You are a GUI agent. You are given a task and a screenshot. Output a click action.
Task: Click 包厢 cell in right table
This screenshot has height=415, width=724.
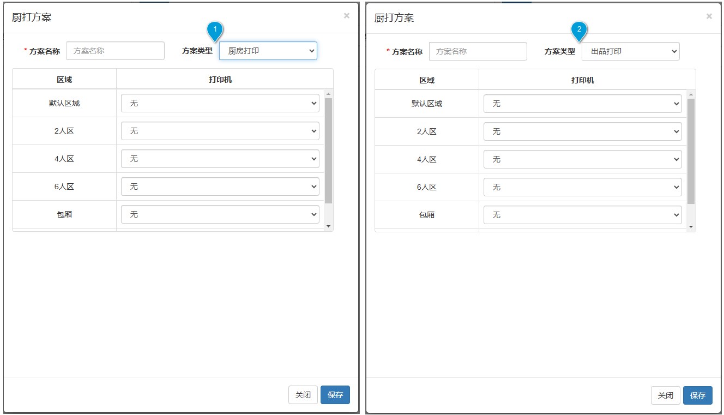point(427,215)
